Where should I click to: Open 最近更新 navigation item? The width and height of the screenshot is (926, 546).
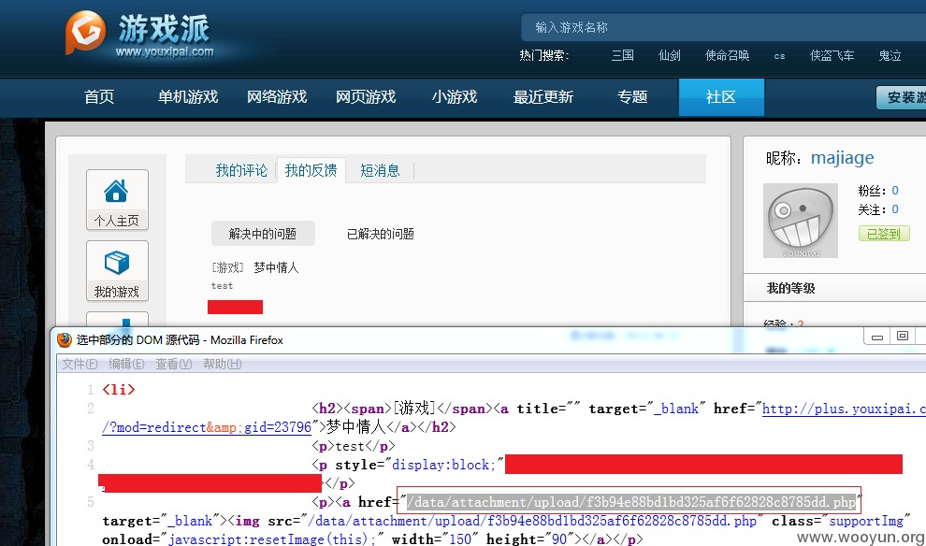coord(543,97)
